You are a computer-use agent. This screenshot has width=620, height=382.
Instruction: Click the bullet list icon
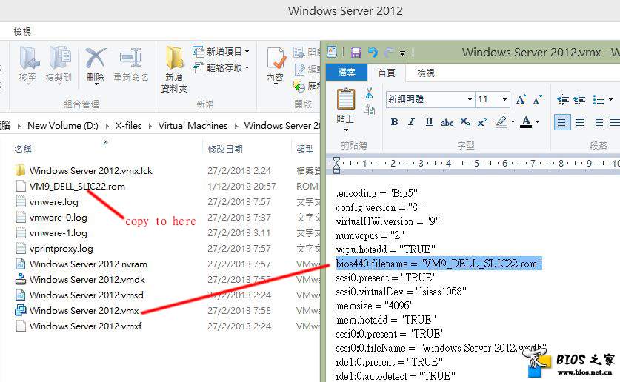[599, 99]
